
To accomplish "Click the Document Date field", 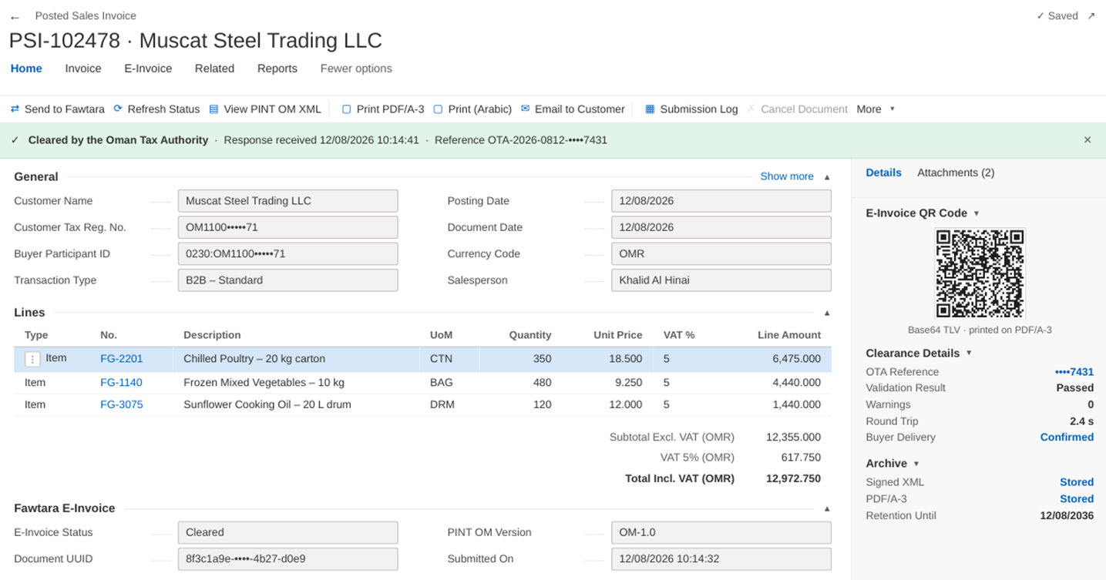I will (721, 227).
